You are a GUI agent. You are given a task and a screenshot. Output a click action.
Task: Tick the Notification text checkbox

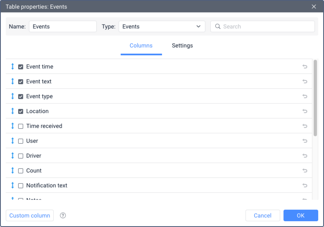pos(21,186)
